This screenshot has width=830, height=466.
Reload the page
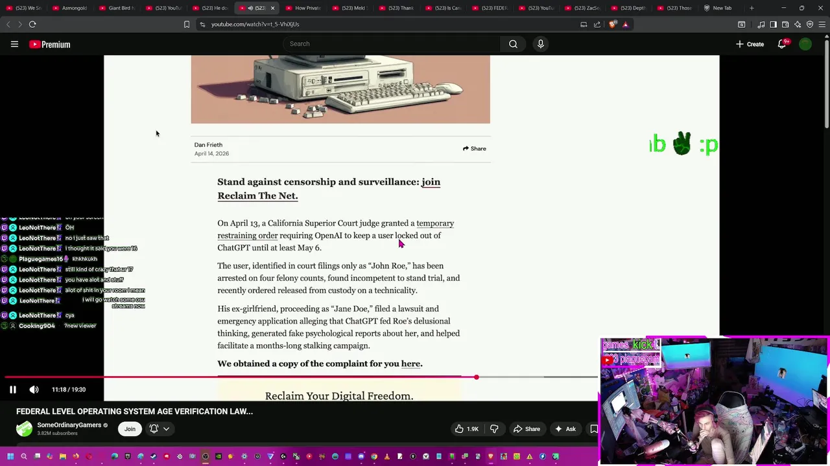32,25
